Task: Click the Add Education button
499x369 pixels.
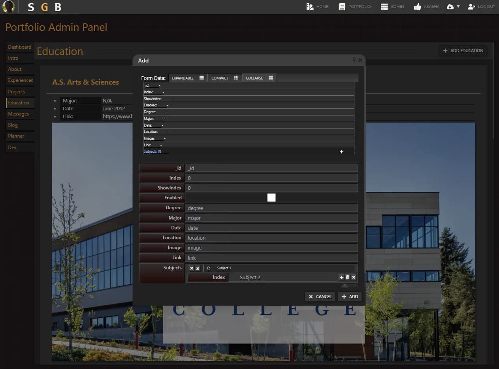Action: coord(463,51)
